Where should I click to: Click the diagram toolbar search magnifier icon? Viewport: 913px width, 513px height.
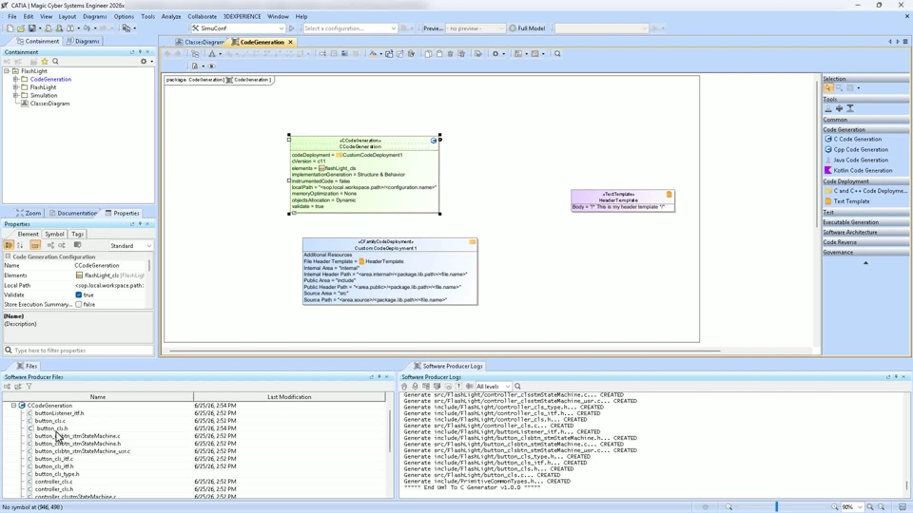(x=557, y=53)
